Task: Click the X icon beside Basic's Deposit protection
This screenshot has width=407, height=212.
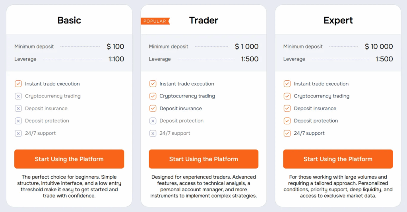Action: pyautogui.click(x=18, y=121)
